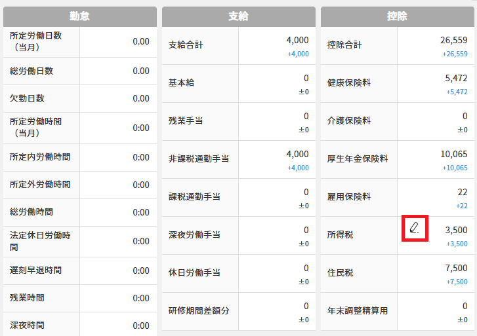
Task: Click the 健康保険料 amount 5,472
Action: 456,78
